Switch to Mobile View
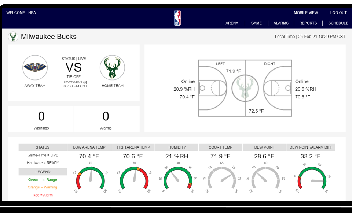This screenshot has height=213, width=352. tap(306, 13)
